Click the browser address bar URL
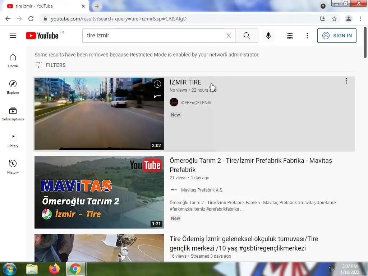 point(119,19)
